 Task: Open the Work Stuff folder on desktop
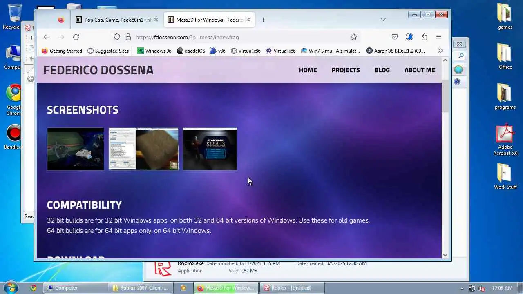[x=505, y=176]
